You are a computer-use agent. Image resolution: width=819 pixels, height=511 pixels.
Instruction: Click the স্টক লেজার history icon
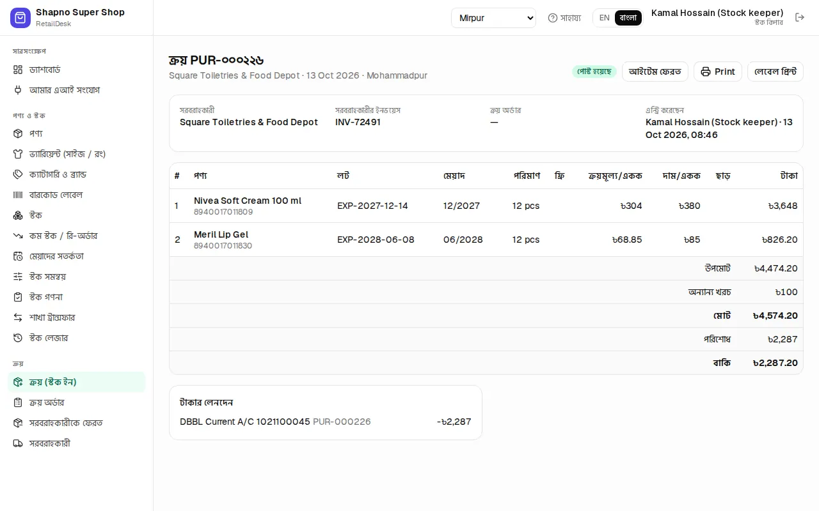pyautogui.click(x=18, y=338)
